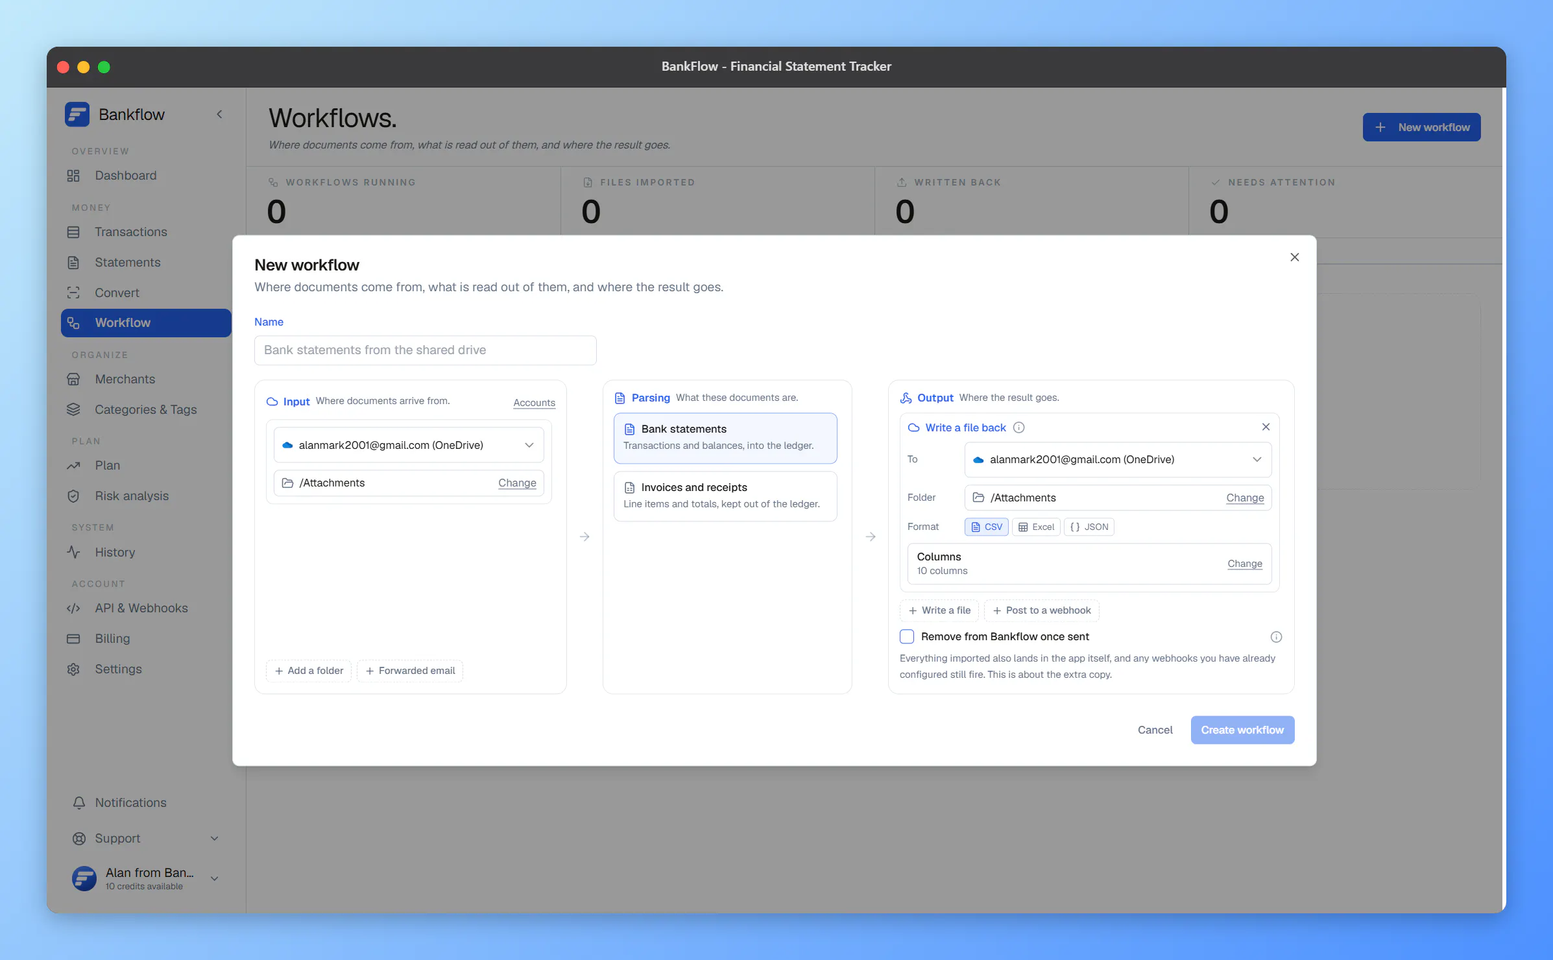This screenshot has width=1553, height=960.
Task: Collapse the sidebar with the chevron
Action: pos(219,114)
